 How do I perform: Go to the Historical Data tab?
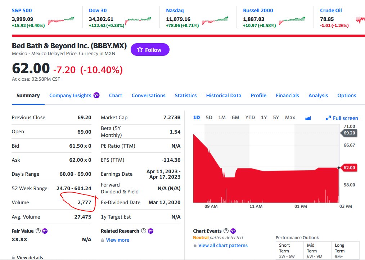point(224,95)
